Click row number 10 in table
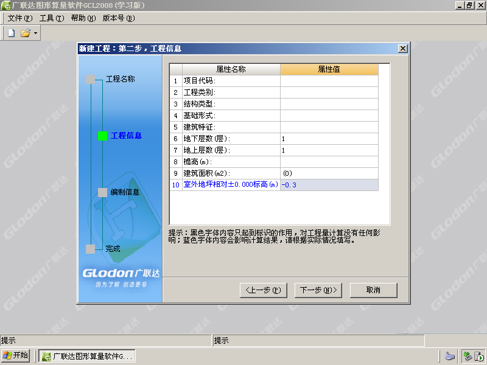The image size is (487, 365). point(176,185)
